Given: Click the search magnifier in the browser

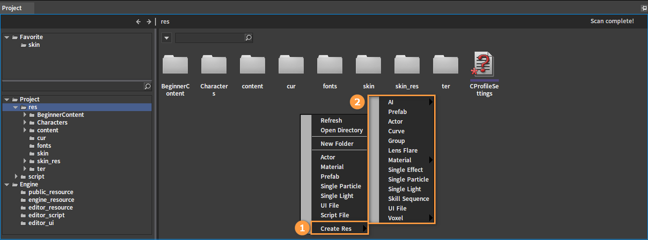Looking at the screenshot, I should pos(248,38).
